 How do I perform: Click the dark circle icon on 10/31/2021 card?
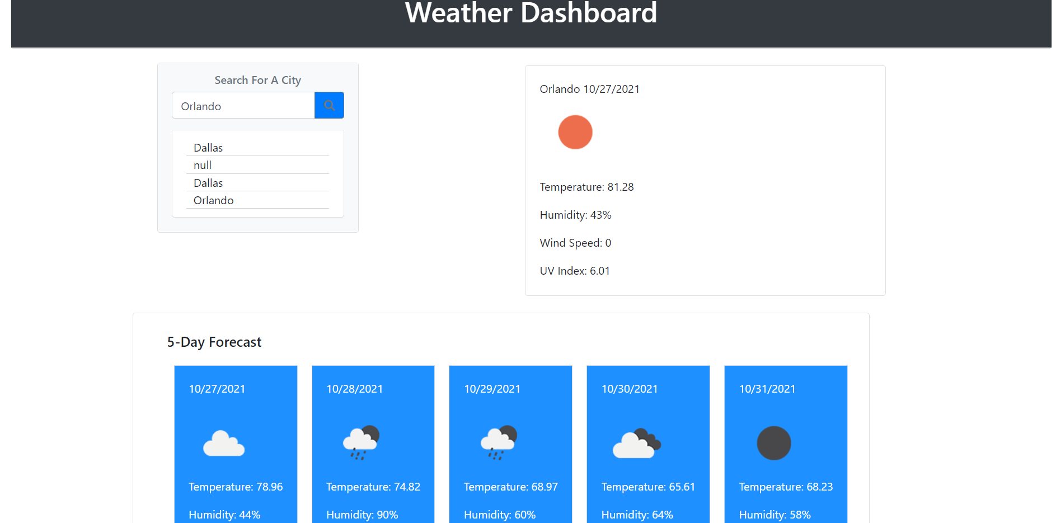tap(774, 443)
